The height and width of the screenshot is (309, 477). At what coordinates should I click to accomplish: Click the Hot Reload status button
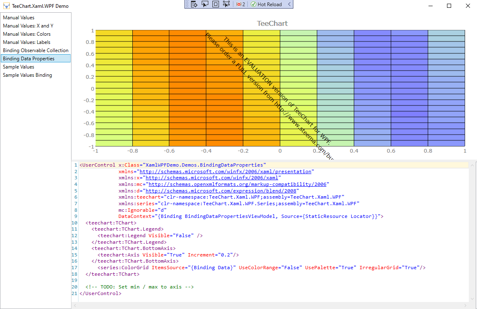266,4
